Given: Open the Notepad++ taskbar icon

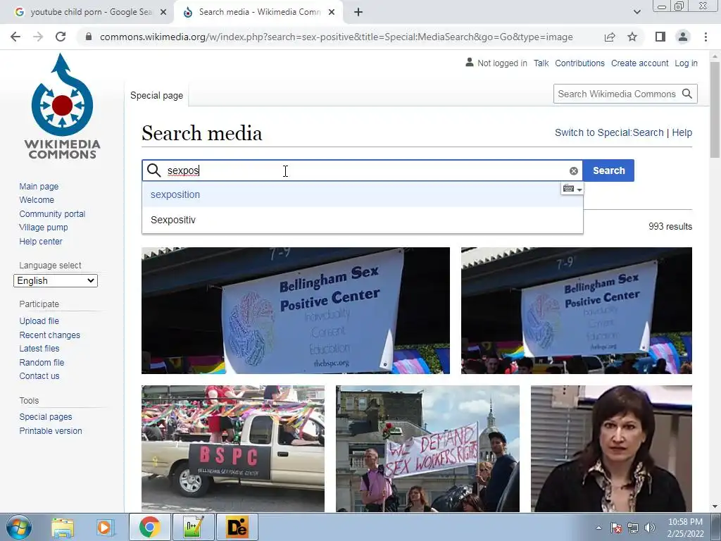Looking at the screenshot, I should tap(193, 527).
